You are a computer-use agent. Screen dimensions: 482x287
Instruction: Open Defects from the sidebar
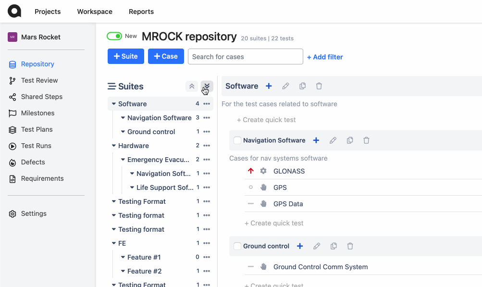[x=33, y=162]
